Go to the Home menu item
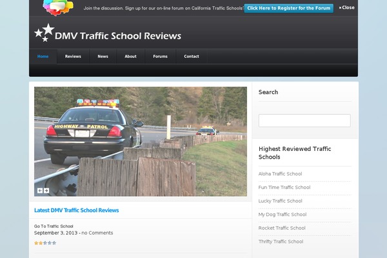Screen dimensions: 387x258 (43, 56)
